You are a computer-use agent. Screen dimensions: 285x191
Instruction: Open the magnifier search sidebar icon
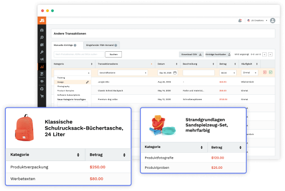42,37
